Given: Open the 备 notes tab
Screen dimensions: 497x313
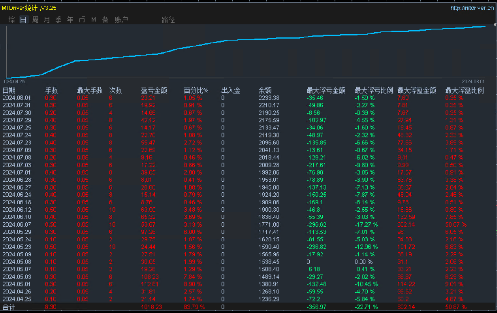Looking at the screenshot, I should [x=105, y=20].
